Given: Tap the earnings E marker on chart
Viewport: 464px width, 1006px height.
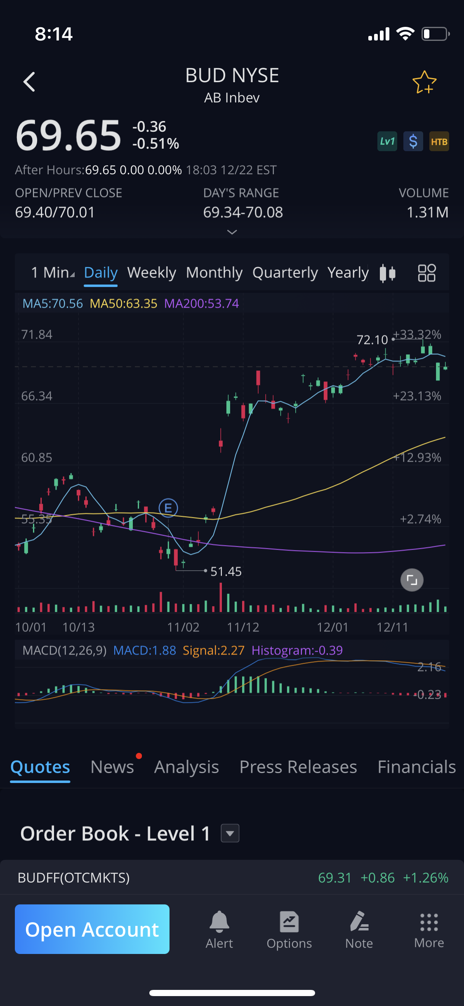Looking at the screenshot, I should 168,508.
